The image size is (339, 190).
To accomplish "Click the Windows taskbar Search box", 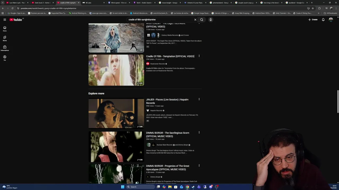I will pyautogui.click(x=141, y=187).
